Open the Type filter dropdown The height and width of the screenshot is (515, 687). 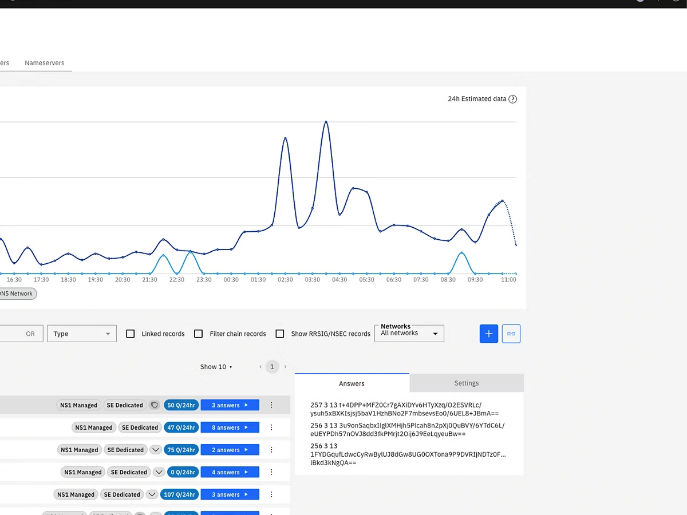pos(81,334)
